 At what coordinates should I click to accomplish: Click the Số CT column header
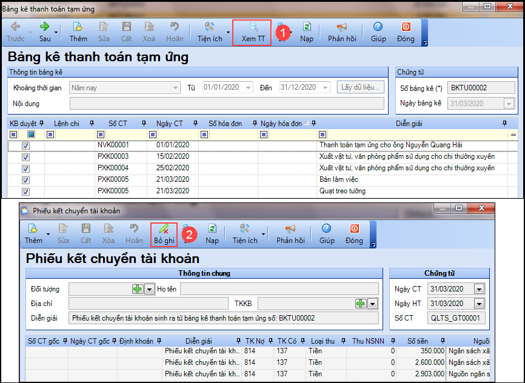click(118, 124)
